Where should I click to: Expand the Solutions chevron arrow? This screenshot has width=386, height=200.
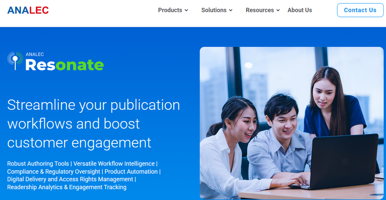tap(231, 10)
